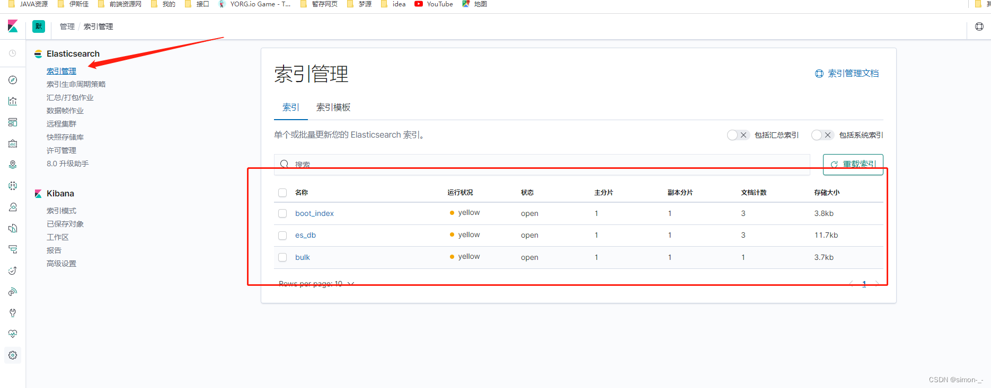Check the boot_index row checkbox

coord(282,213)
